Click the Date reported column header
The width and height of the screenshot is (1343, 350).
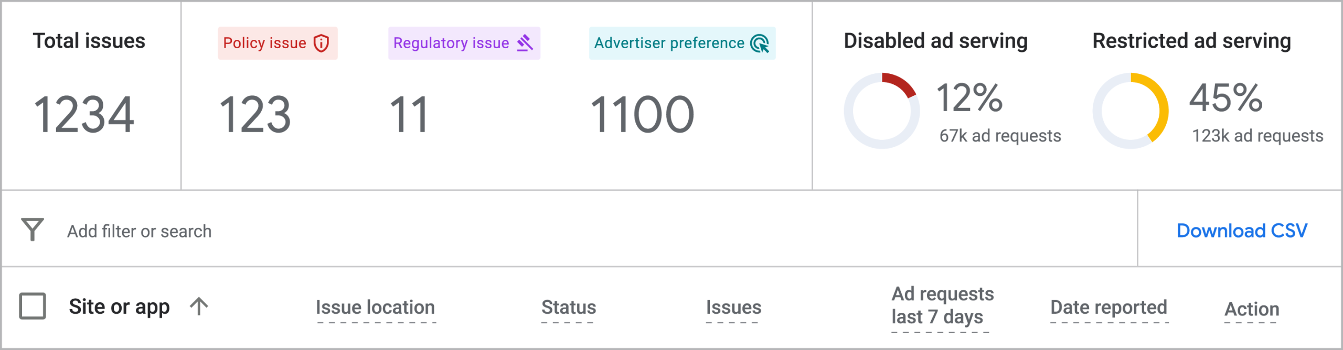point(1108,307)
